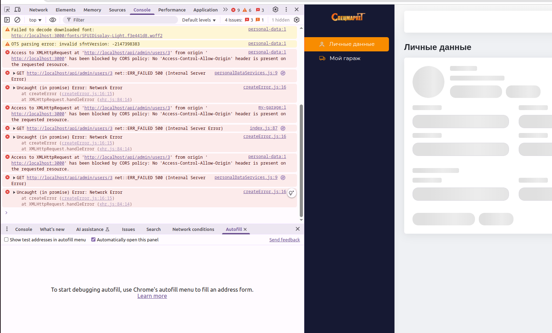Switch drawer to What's new tab
The width and height of the screenshot is (552, 333).
pyautogui.click(x=52, y=229)
